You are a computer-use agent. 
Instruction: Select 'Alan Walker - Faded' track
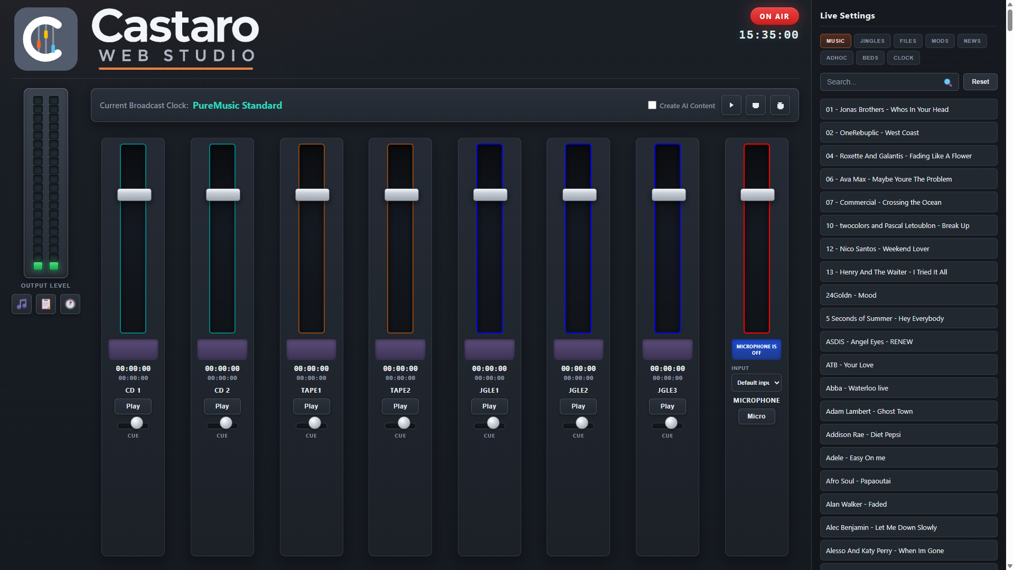908,504
